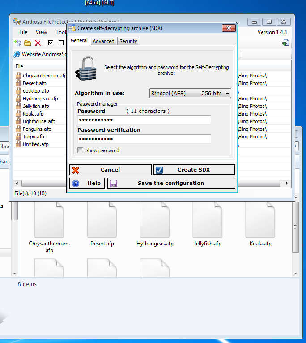The height and width of the screenshot is (343, 306).
Task: Select Chrysanthemum.afp file in Explorer window
Action: [x=49, y=227]
